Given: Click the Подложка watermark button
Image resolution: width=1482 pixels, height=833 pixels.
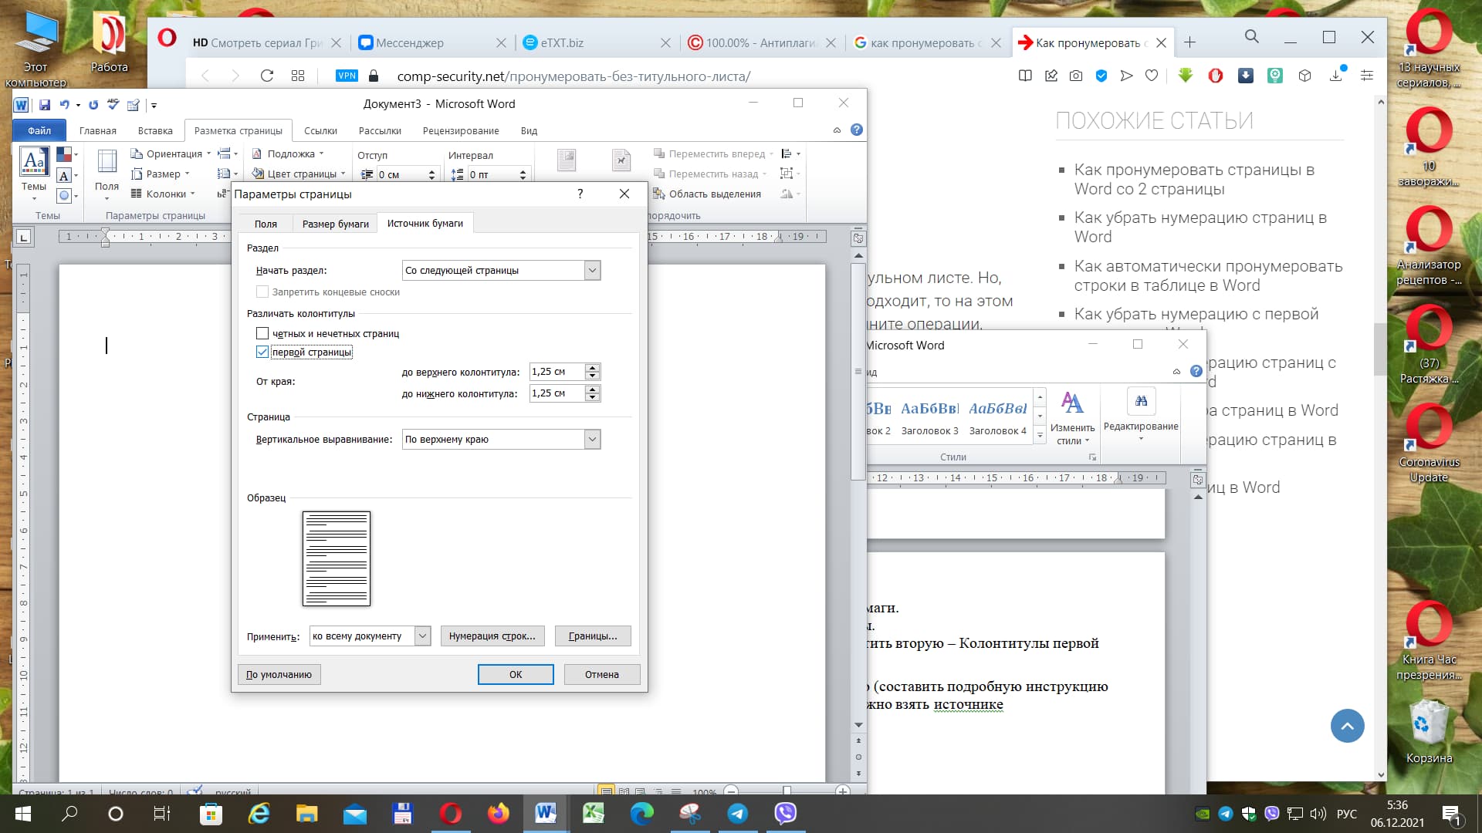Looking at the screenshot, I should tap(289, 153).
